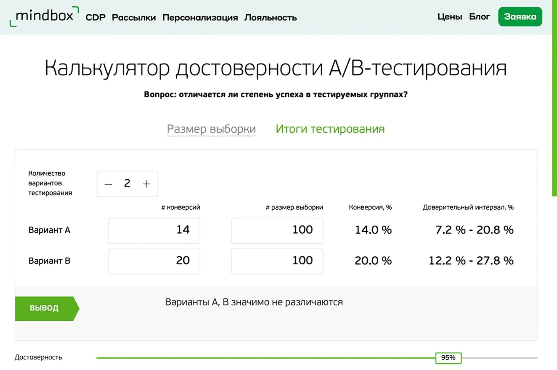Click the green page scrollbar thumb
The image size is (557, 370).
555,98
